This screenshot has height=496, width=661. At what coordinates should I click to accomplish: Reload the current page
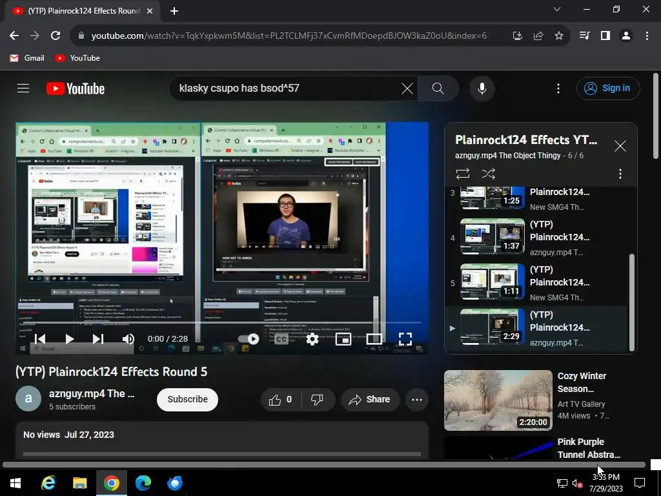pos(56,36)
